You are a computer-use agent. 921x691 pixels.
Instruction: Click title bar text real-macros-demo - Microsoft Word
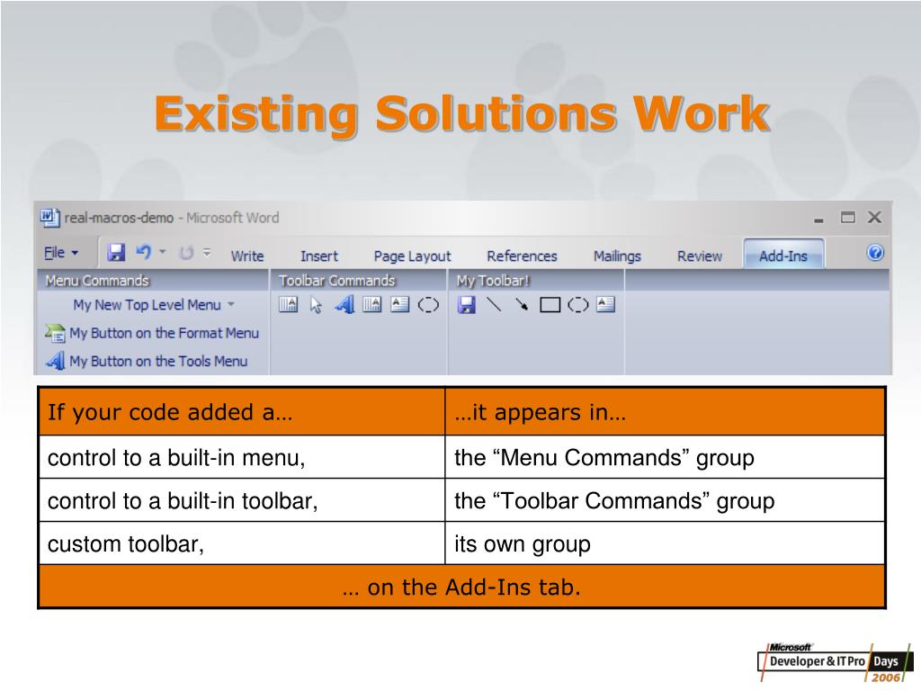[x=172, y=218]
